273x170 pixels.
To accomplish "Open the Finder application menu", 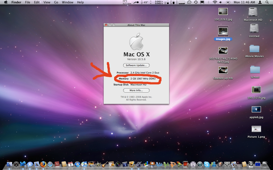I will [16, 2].
